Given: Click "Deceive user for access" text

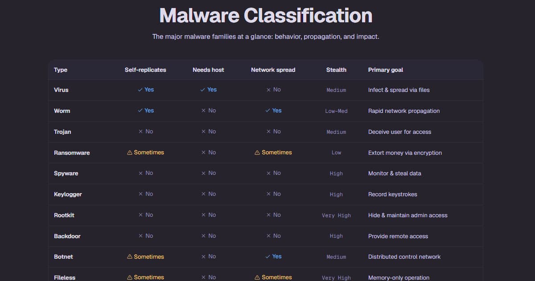Looking at the screenshot, I should click(399, 132).
